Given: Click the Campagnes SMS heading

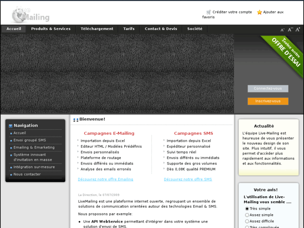Looking at the screenshot, I should pos(194,133).
